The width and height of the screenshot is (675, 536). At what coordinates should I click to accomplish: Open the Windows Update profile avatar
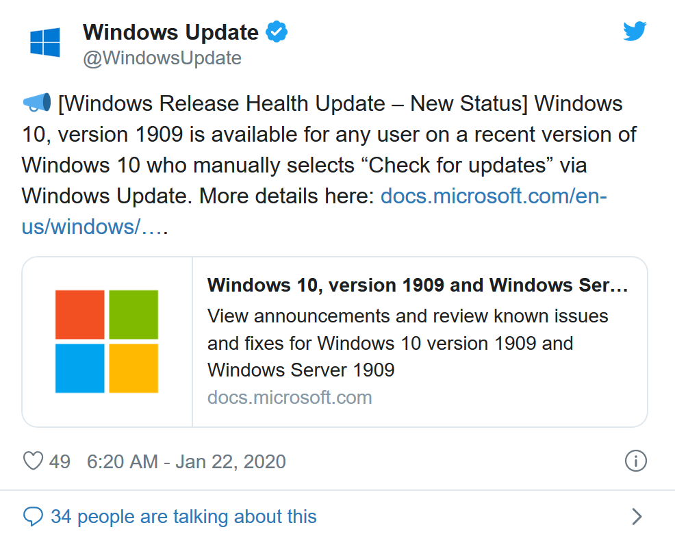tap(44, 42)
